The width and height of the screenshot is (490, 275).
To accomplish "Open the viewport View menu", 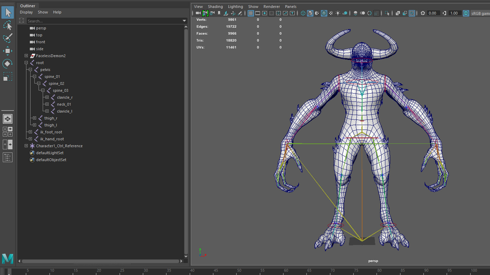I will 198,7.
